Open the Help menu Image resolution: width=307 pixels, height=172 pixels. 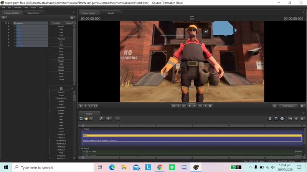coord(41,8)
